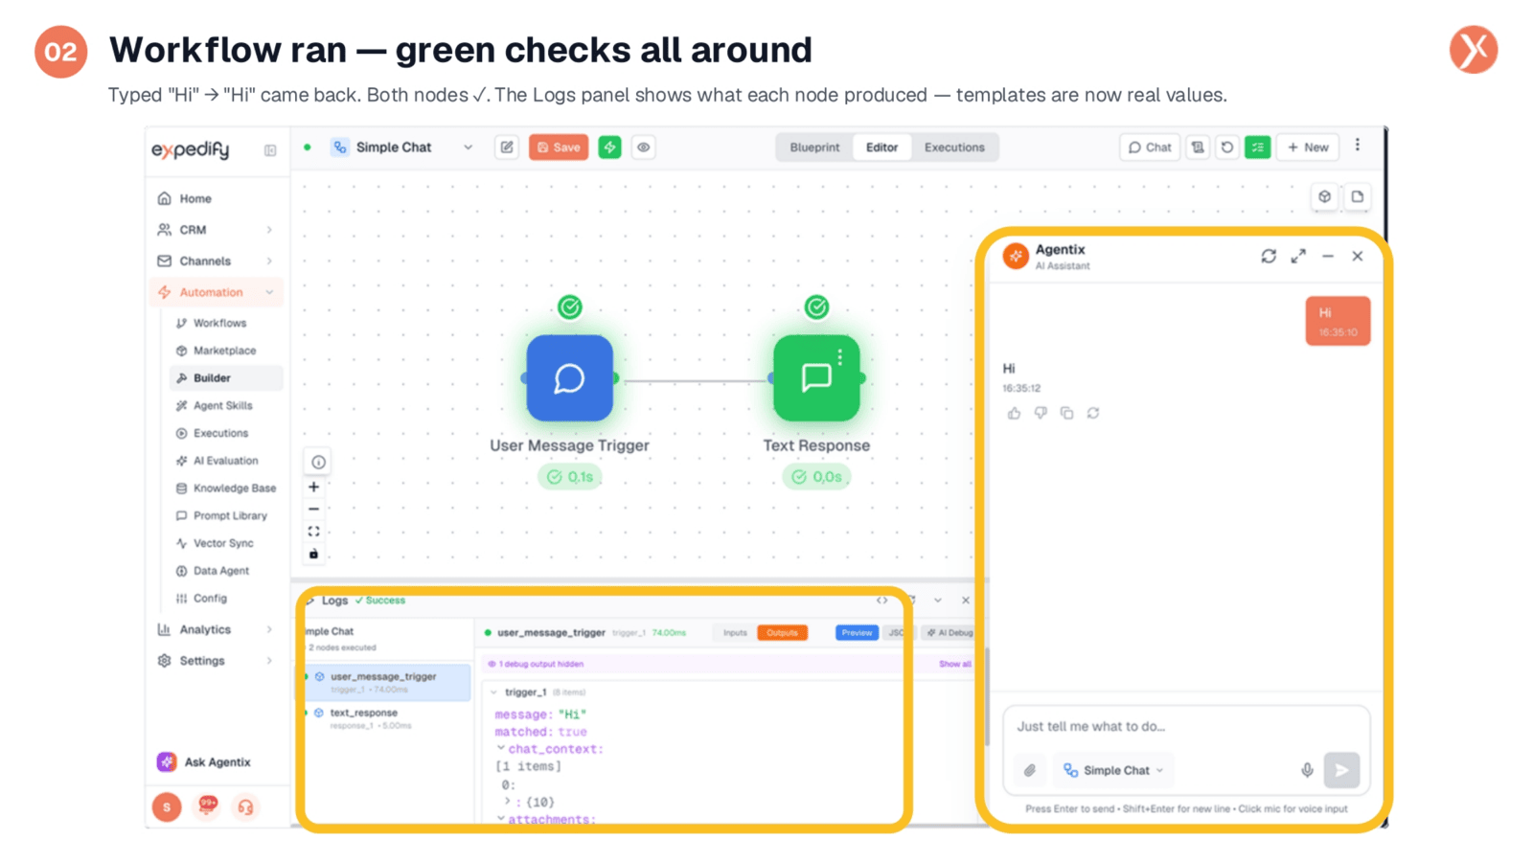This screenshot has height=862, width=1533.
Task: Fit the canvas to view
Action: tap(313, 532)
